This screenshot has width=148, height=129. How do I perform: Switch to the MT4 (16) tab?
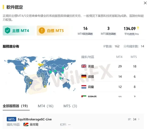pyautogui.click(x=45, y=106)
